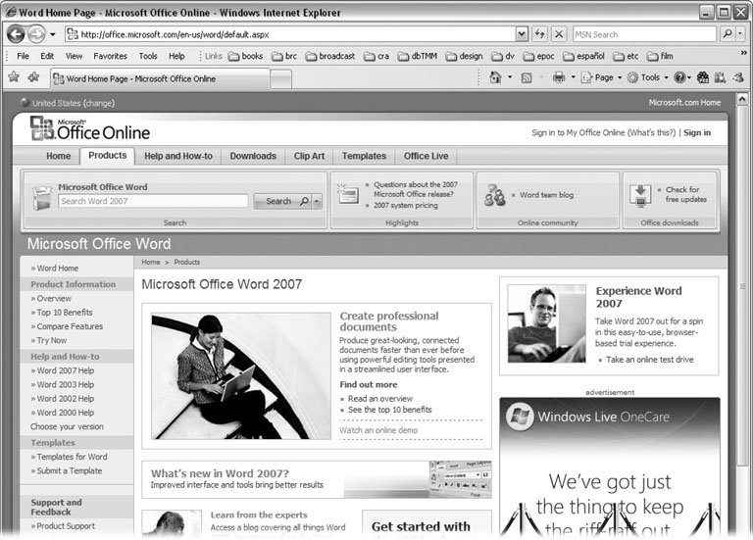Open the Tools gear command bar menu
Screen dimensions: 753x540
pos(648,77)
